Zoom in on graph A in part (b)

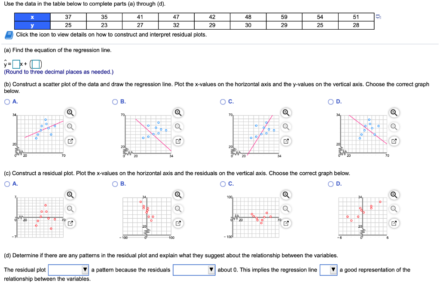pyautogui.click(x=70, y=113)
